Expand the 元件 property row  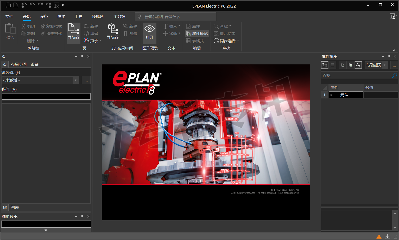331,95
